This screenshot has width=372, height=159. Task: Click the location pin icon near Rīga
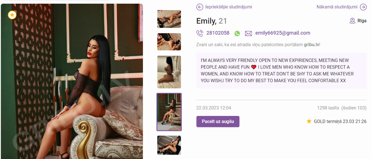pos(352,21)
